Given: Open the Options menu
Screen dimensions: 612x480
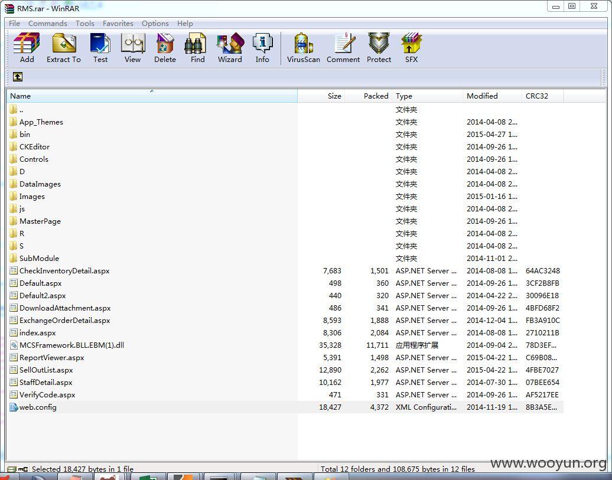Looking at the screenshot, I should click(x=155, y=24).
